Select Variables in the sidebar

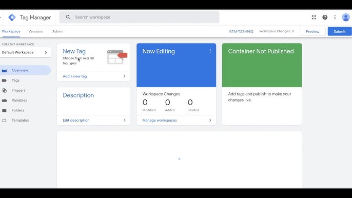(19, 101)
